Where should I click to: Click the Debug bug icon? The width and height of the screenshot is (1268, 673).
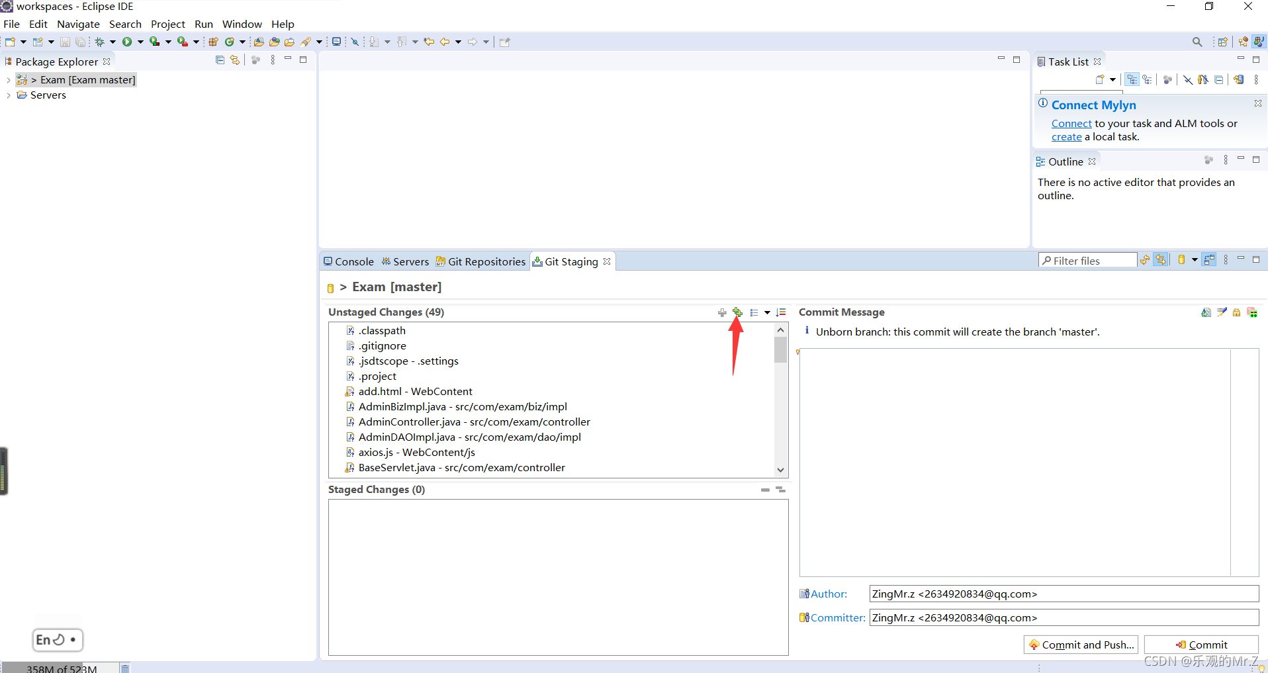[99, 42]
